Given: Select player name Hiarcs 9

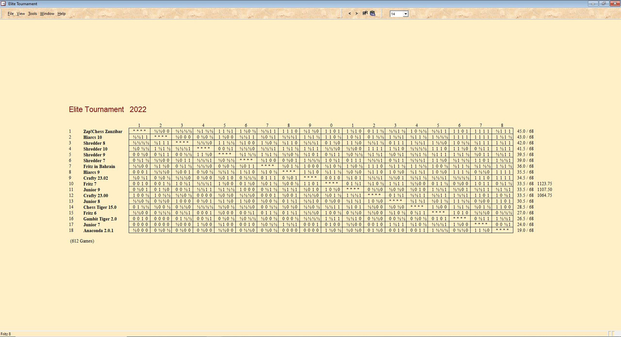Looking at the screenshot, I should coord(92,172).
